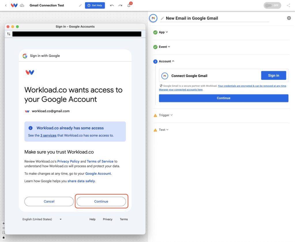Edit workflow name with pencil icon
This screenshot has height=242, width=295.
80,5
